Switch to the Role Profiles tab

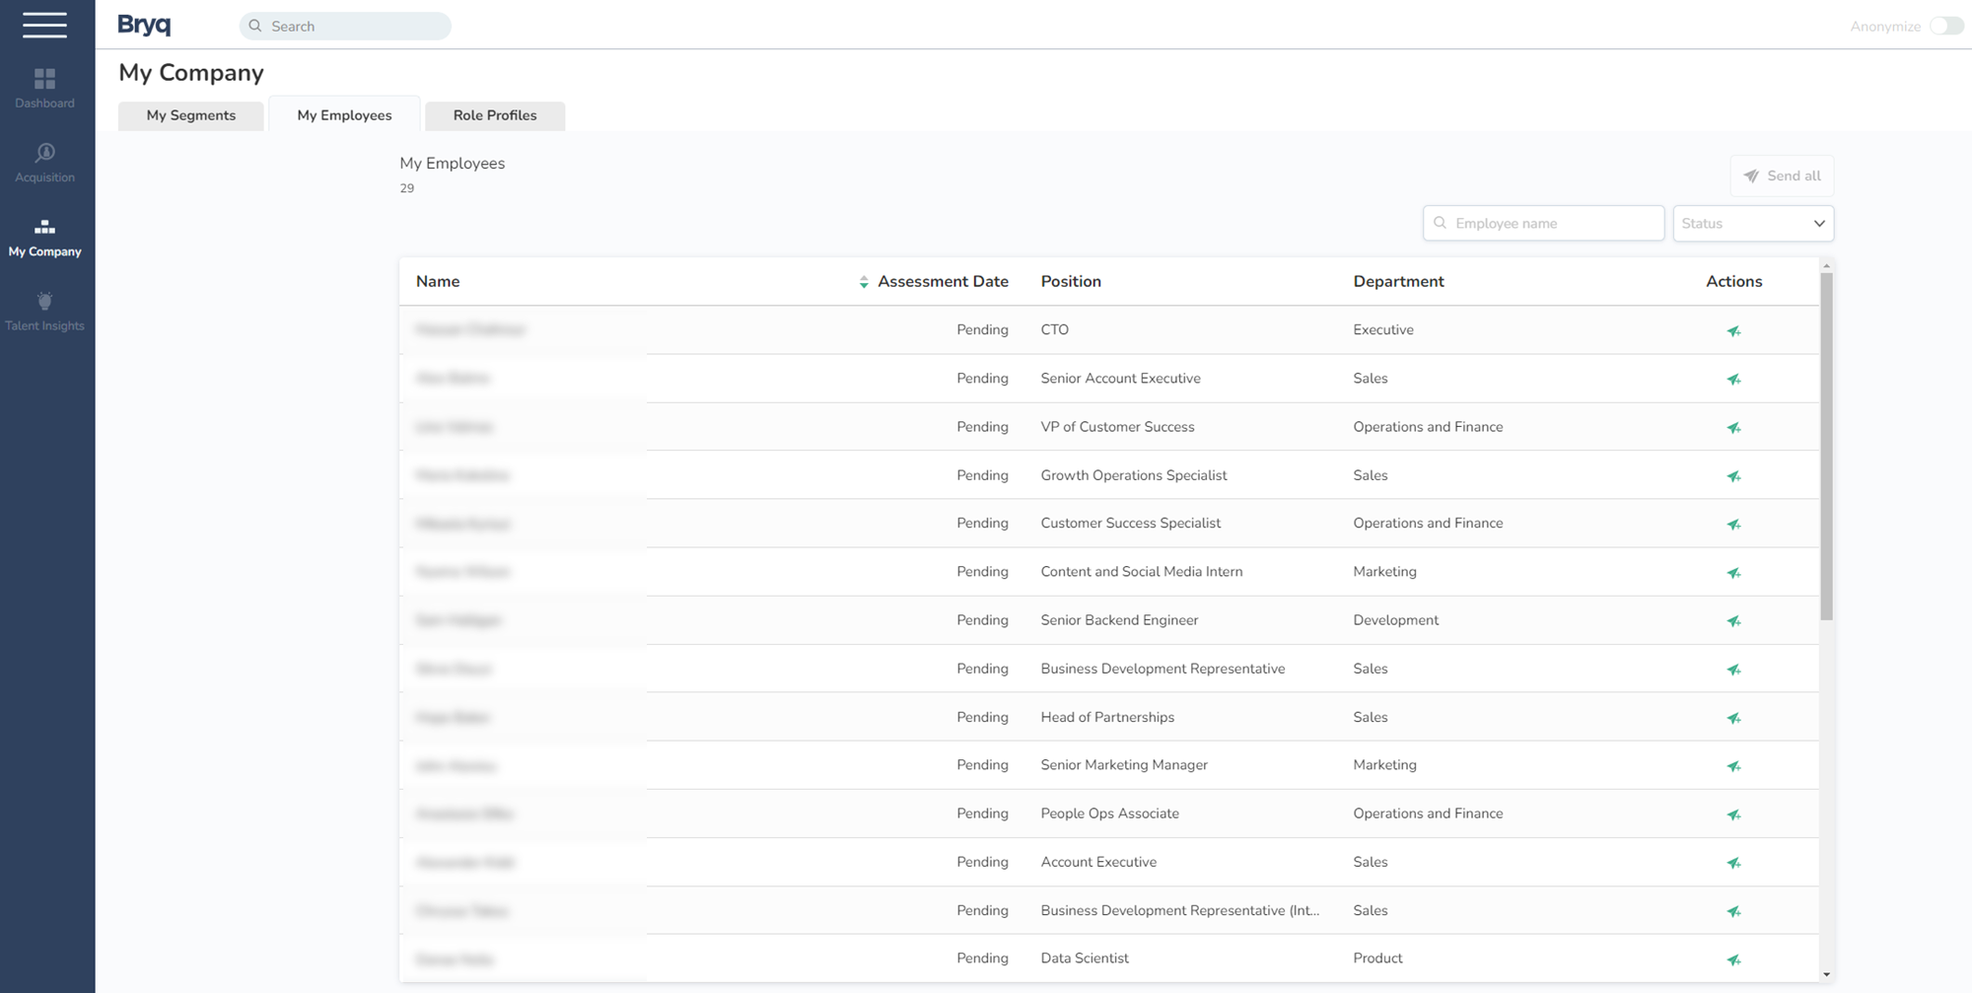(x=494, y=115)
